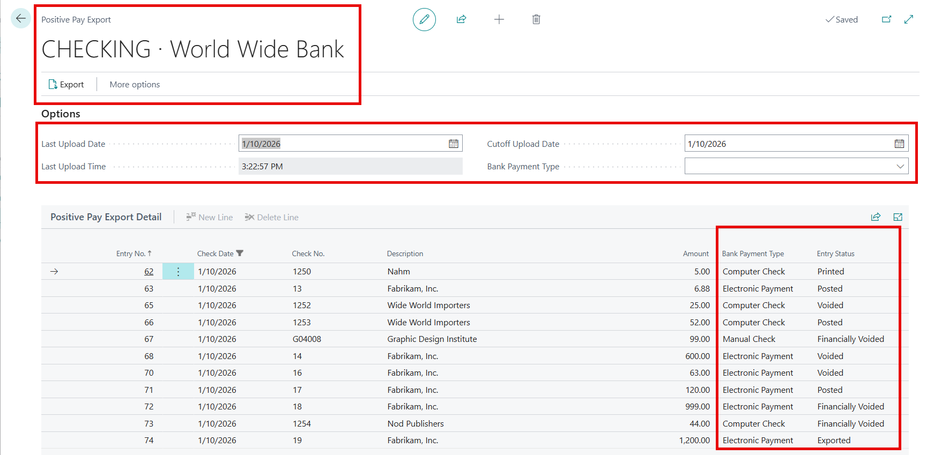Click amount 600.00 cell
This screenshot has height=455, width=934.
[x=698, y=356]
